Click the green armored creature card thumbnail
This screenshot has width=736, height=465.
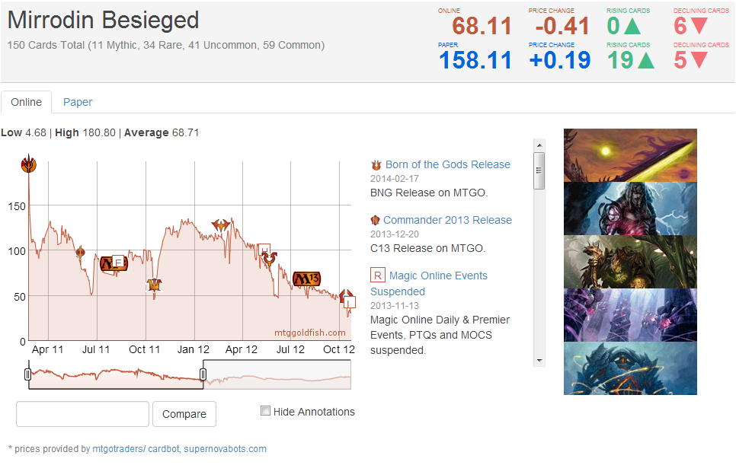[x=630, y=262]
